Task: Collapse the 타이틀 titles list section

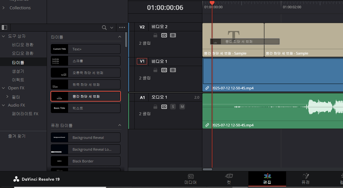Action: [120, 37]
